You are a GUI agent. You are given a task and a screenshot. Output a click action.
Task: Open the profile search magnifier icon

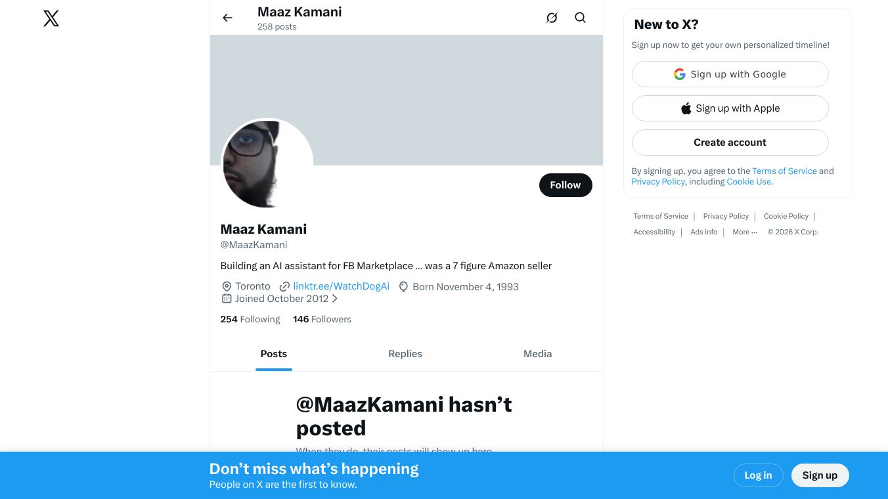[x=580, y=18]
